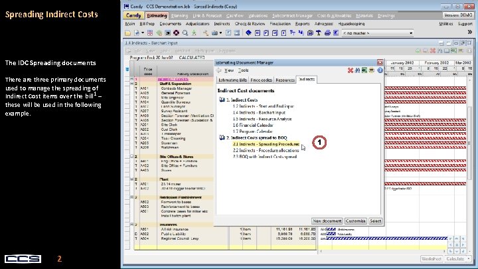This screenshot has height=269, width=478.
Task: Open Utilities in the menu bar
Action: click(446, 24)
